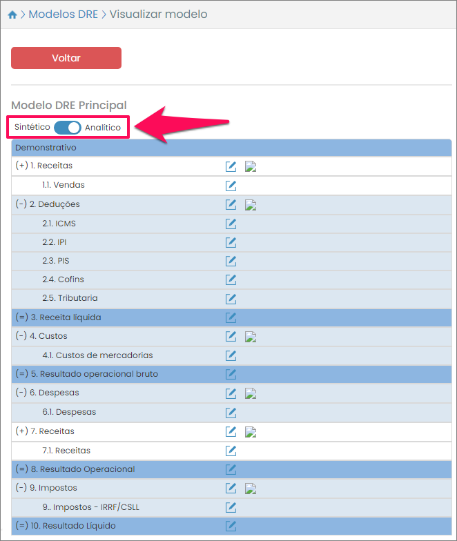Open Modelos DRE breadcrumb link
457x541 pixels.
click(63, 14)
